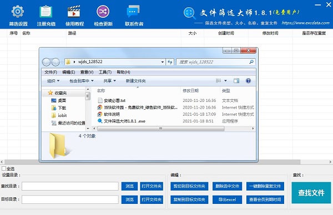
Task: Click the arrow before wjds_128522 path
Action: 74,62
